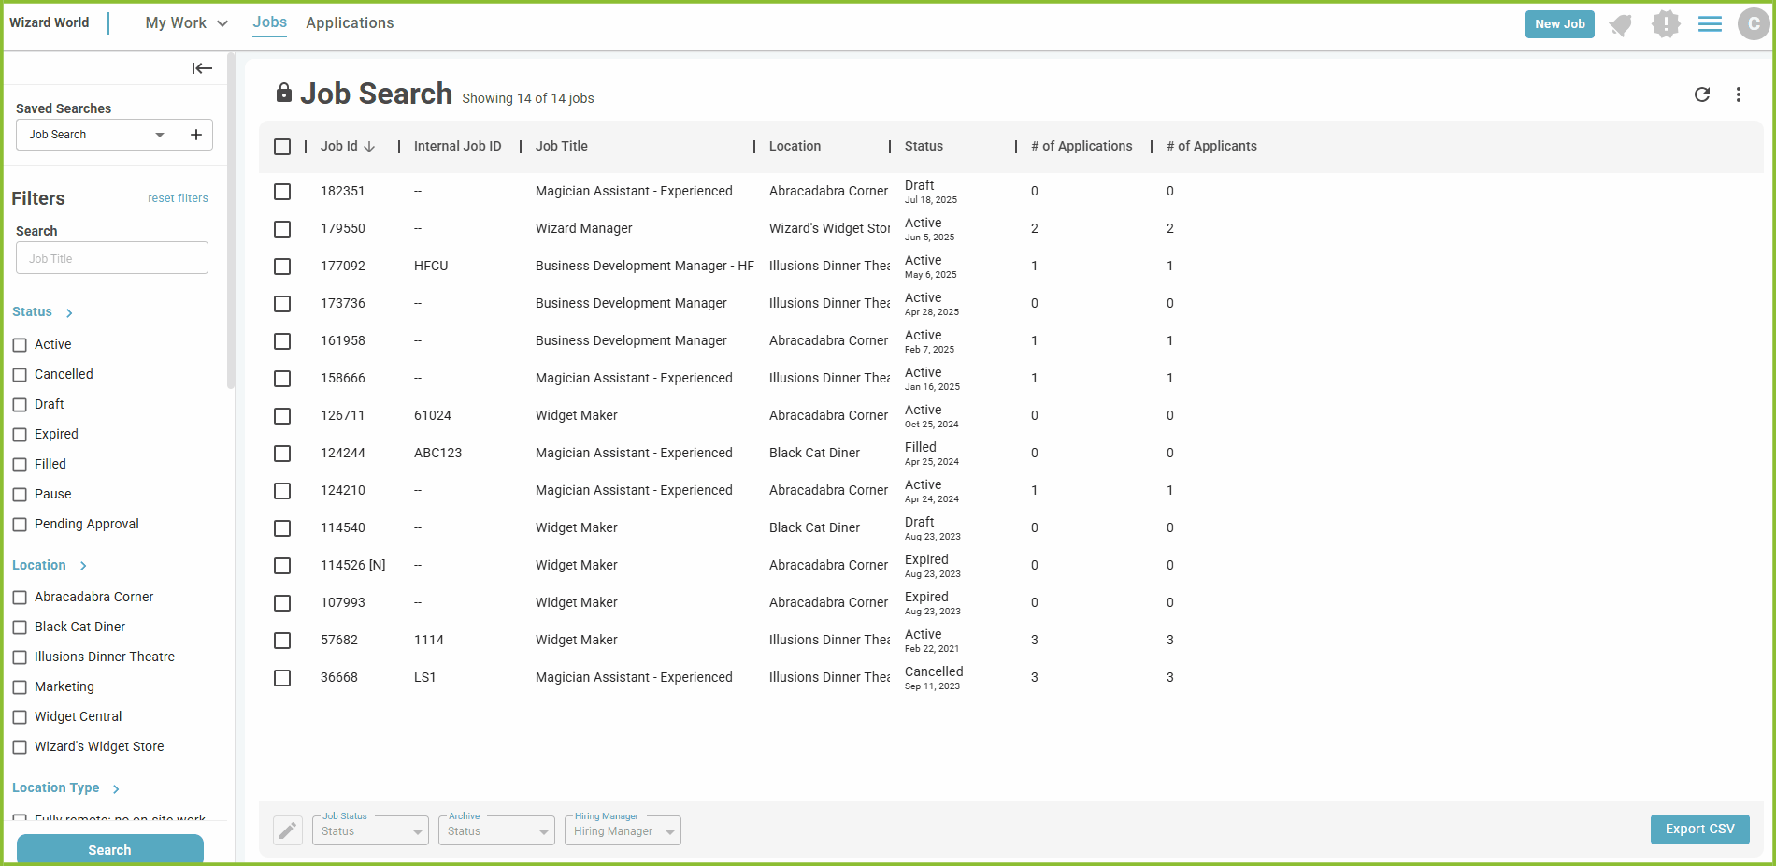Click the reset filters link
The width and height of the screenshot is (1776, 866).
[178, 197]
